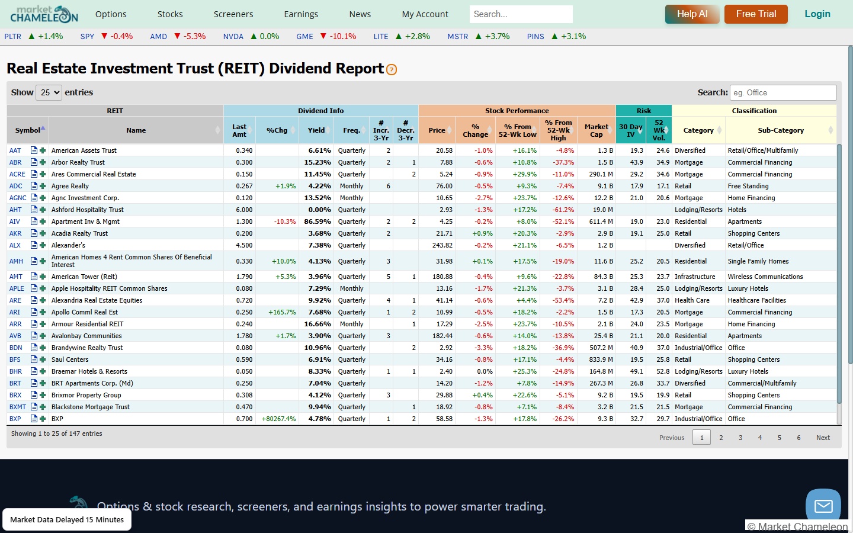The width and height of the screenshot is (853, 533).
Task: Add BDN using its green plus icon
Action: click(x=43, y=348)
